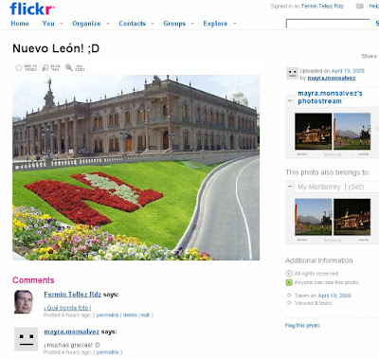Click ¡Qué bonita foto! comment text
This screenshot has width=379, height=359.
coord(67,308)
